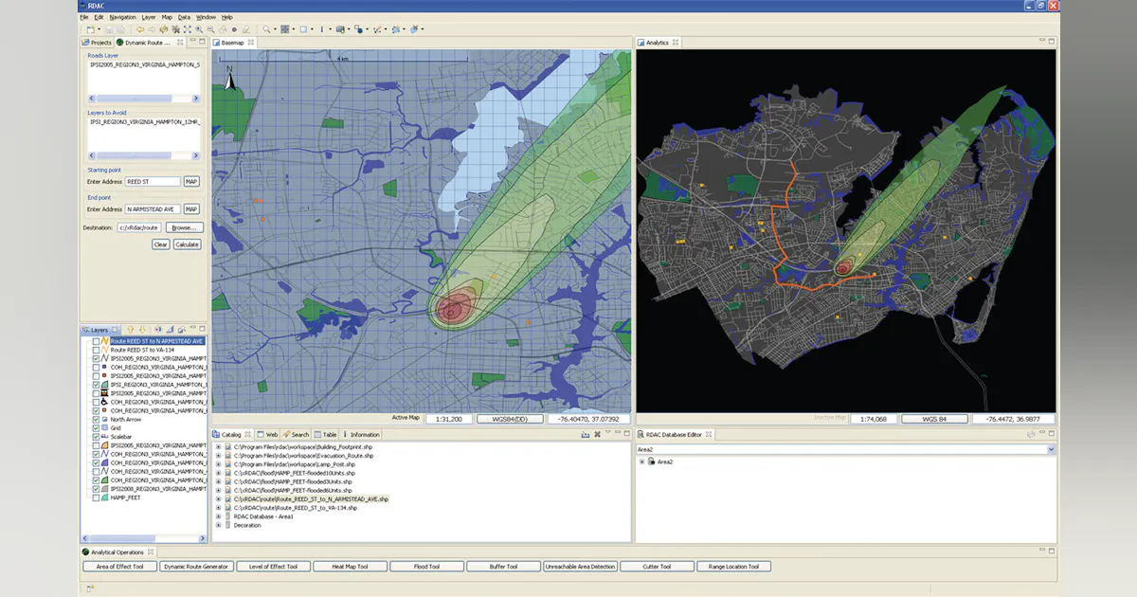
Task: Select the magnifier Zoom tool in toolbar
Action: (x=266, y=29)
